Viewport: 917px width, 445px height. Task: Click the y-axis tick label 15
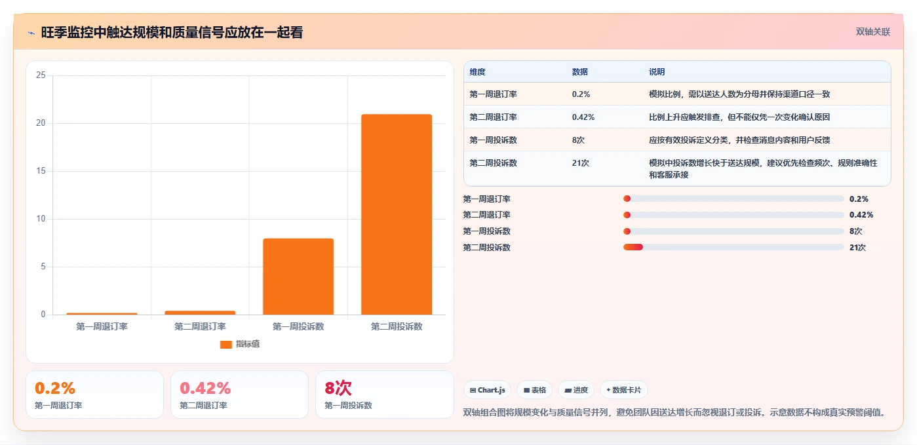pyautogui.click(x=41, y=171)
